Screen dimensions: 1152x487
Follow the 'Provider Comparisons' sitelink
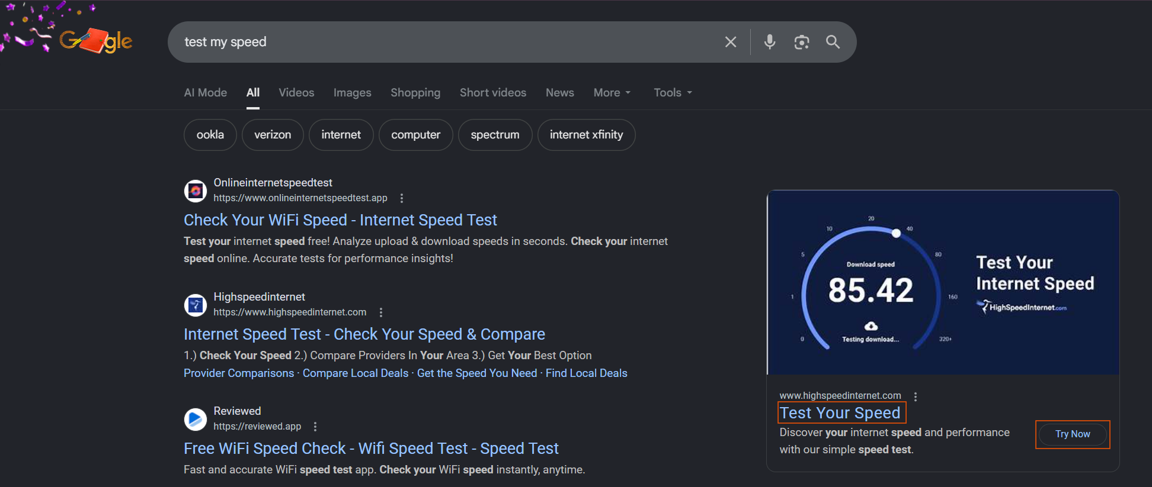point(239,373)
